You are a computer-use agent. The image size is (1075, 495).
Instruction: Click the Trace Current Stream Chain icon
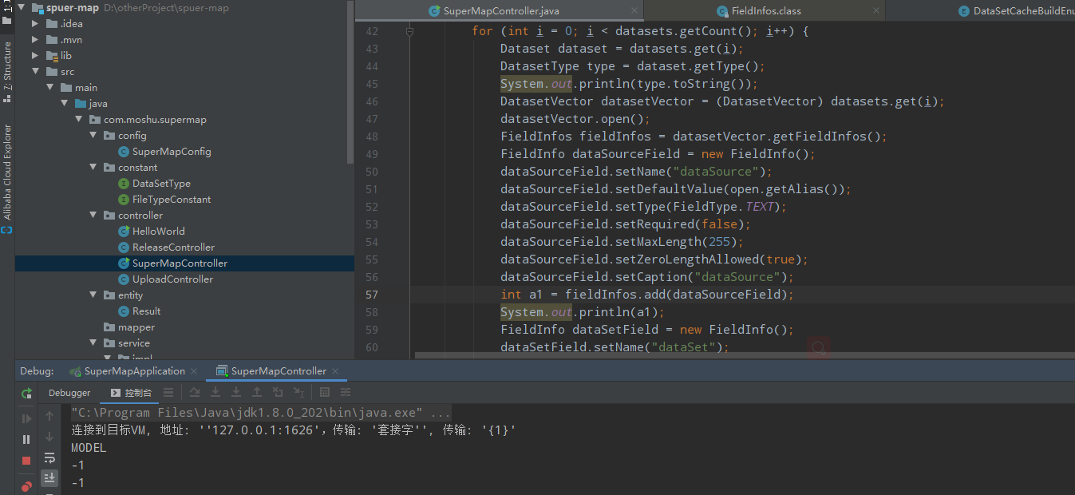346,393
